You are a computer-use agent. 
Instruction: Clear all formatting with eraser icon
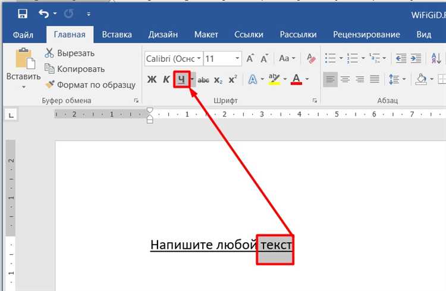pyautogui.click(x=311, y=58)
